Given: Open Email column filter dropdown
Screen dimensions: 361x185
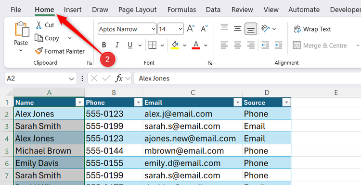Looking at the screenshot, I should (x=238, y=103).
